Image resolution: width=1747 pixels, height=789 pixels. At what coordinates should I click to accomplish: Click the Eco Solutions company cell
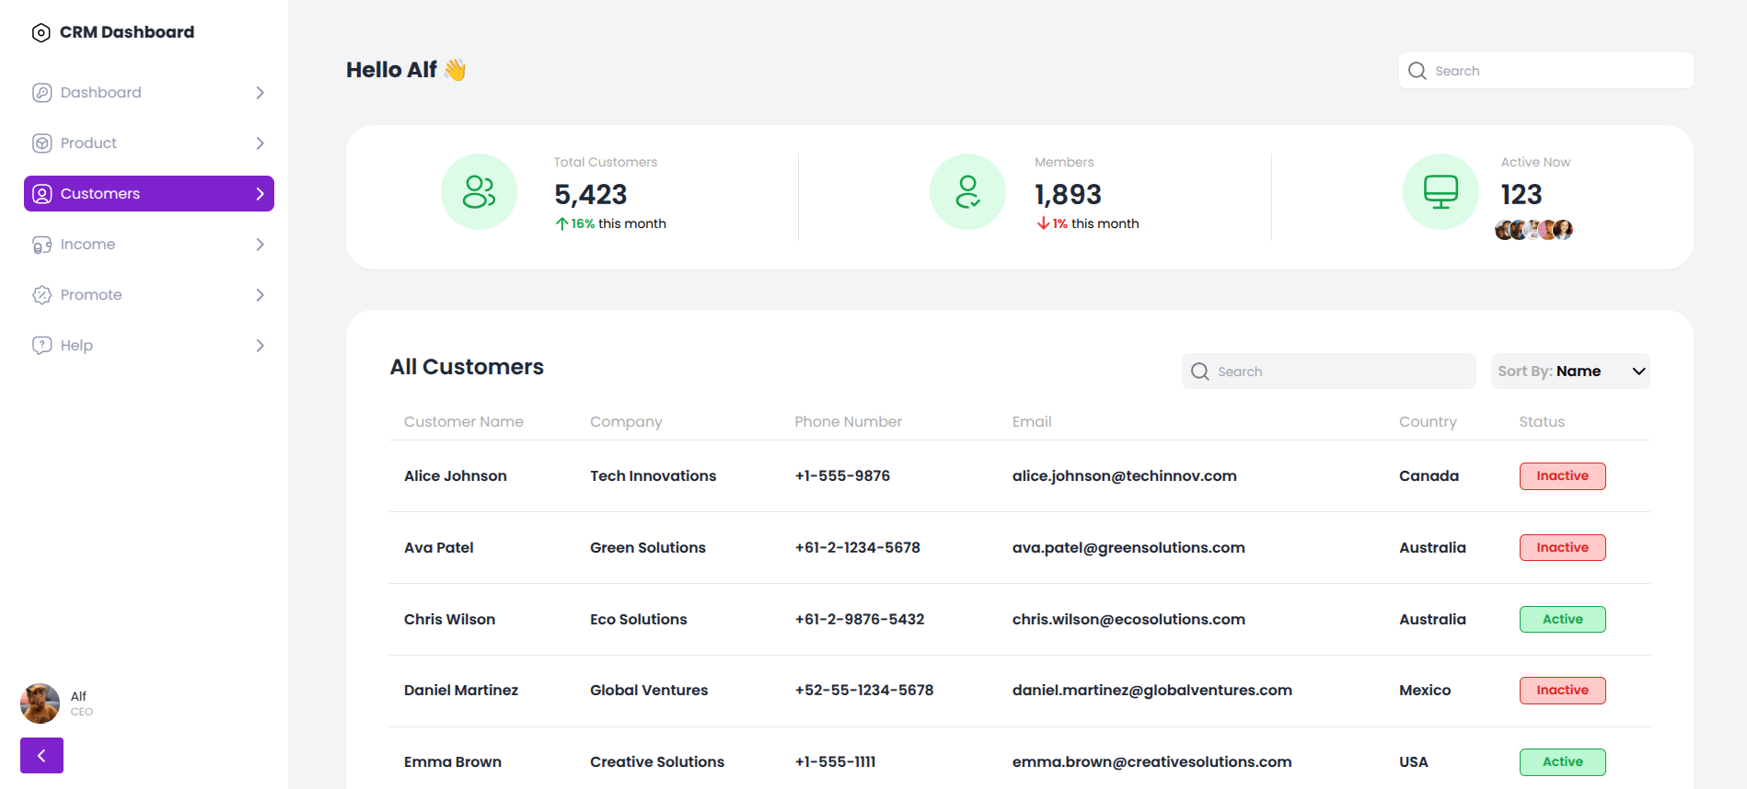(639, 620)
